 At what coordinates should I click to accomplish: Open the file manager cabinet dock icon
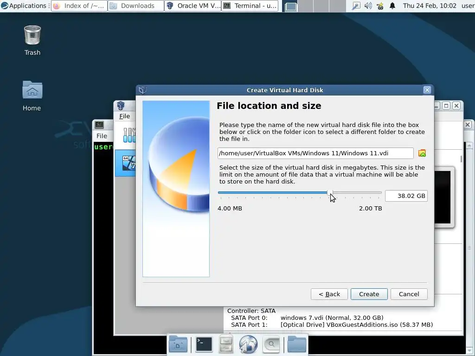coord(226,344)
